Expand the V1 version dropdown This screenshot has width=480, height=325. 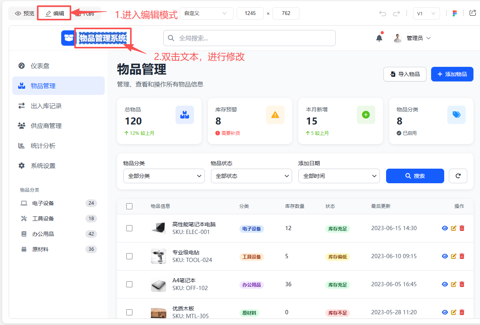[426, 13]
